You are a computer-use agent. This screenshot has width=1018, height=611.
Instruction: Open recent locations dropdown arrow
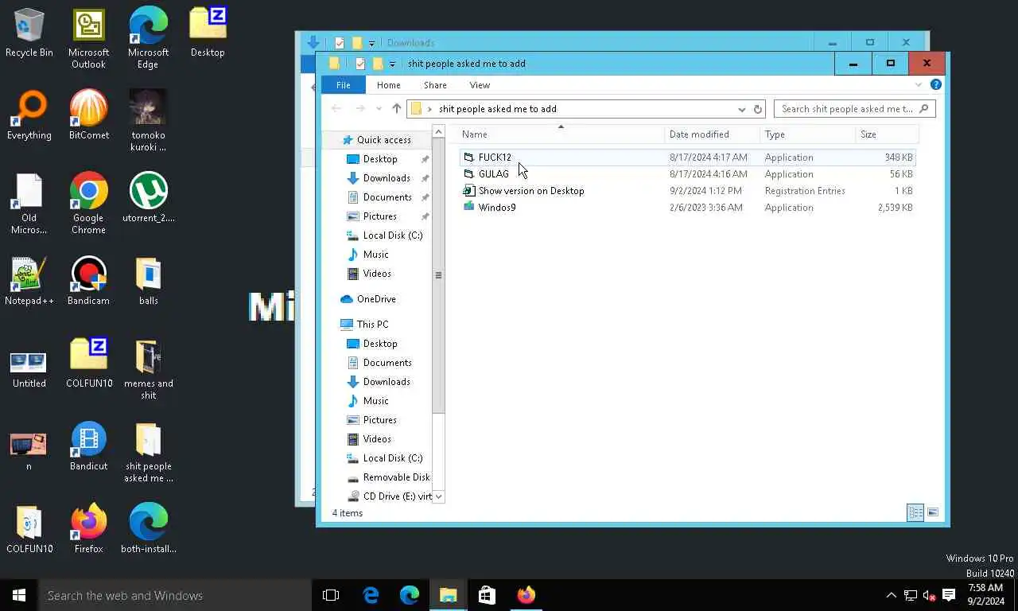pyautogui.click(x=379, y=109)
